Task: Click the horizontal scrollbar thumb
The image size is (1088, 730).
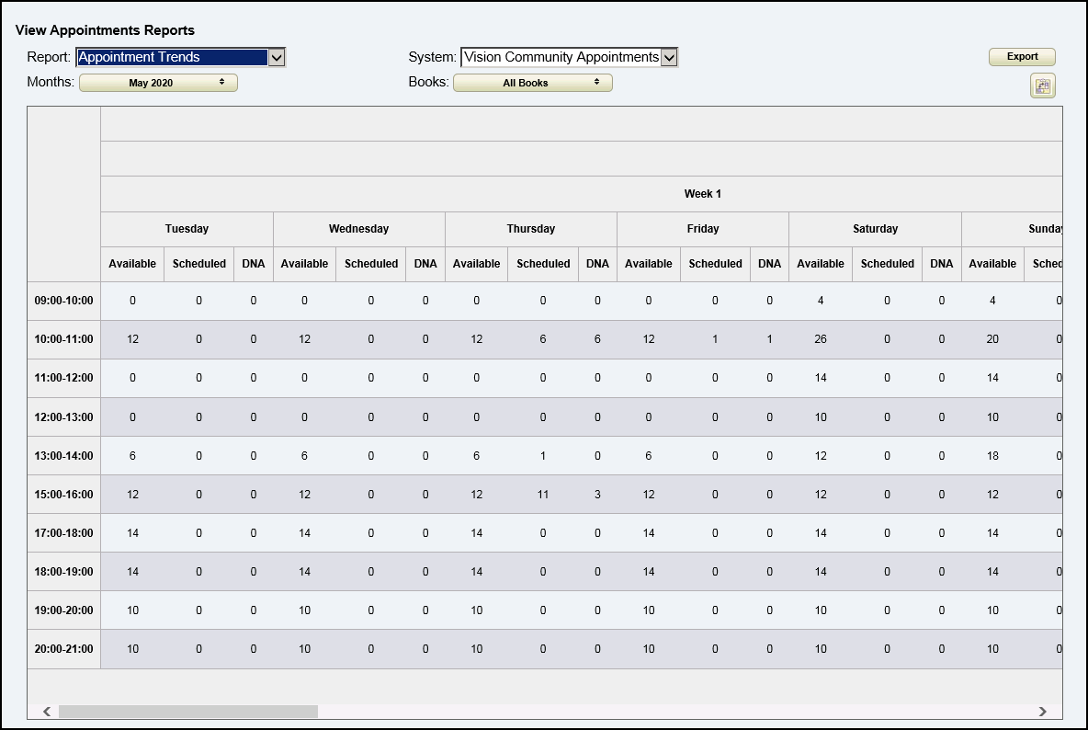Action: click(x=187, y=712)
